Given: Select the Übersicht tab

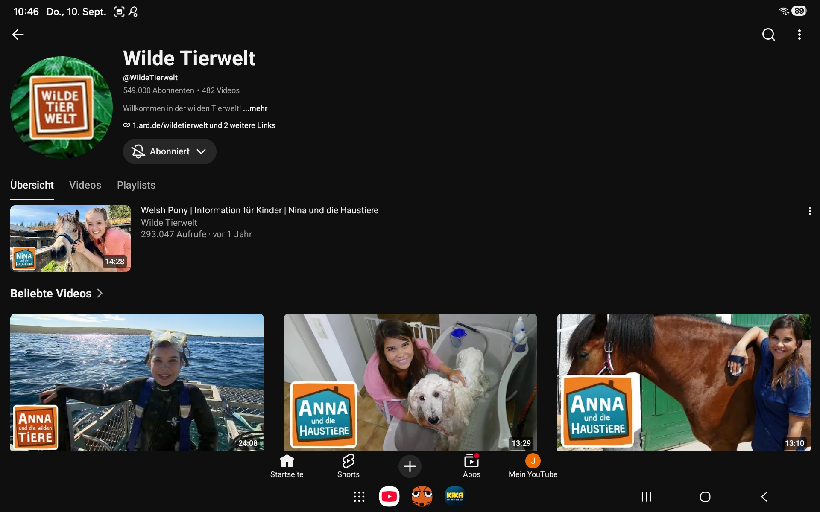Looking at the screenshot, I should tap(32, 185).
